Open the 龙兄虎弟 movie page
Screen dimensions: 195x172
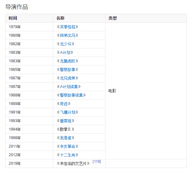[67, 78]
